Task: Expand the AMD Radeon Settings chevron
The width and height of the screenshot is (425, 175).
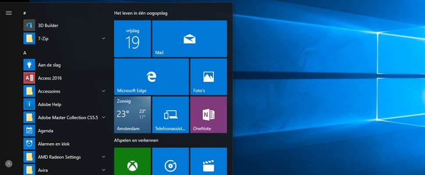Action: (103, 157)
